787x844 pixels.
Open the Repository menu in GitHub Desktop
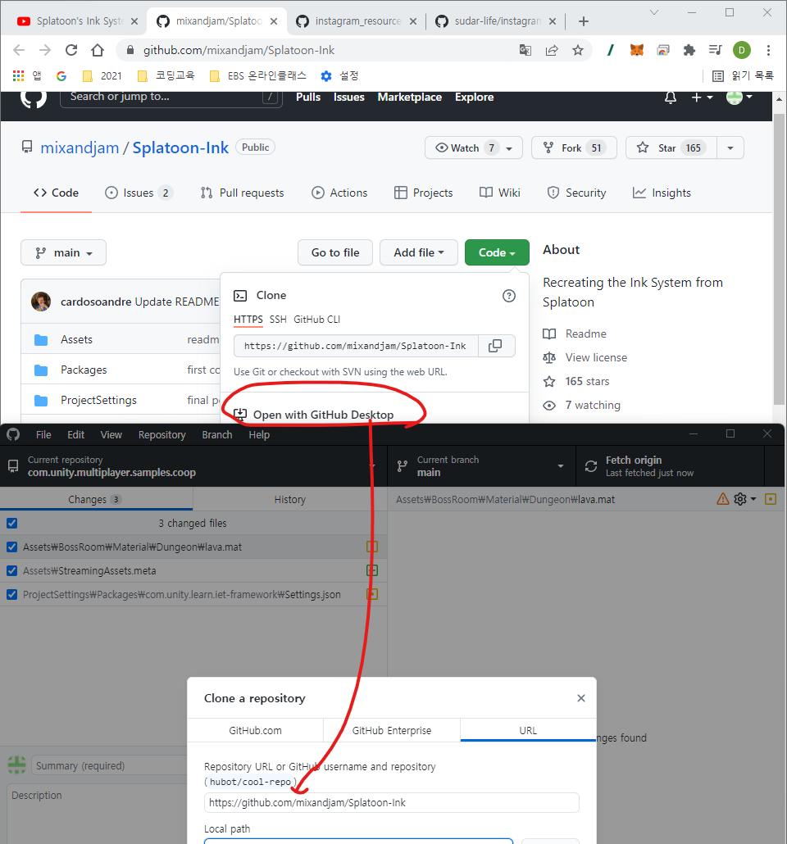(x=161, y=434)
